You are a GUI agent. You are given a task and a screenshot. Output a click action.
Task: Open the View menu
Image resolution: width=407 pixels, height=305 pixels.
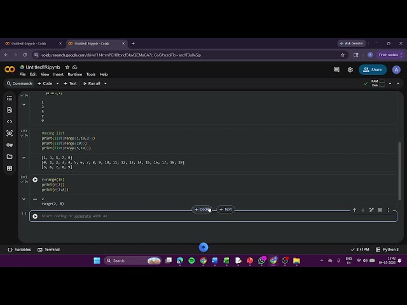pos(45,74)
